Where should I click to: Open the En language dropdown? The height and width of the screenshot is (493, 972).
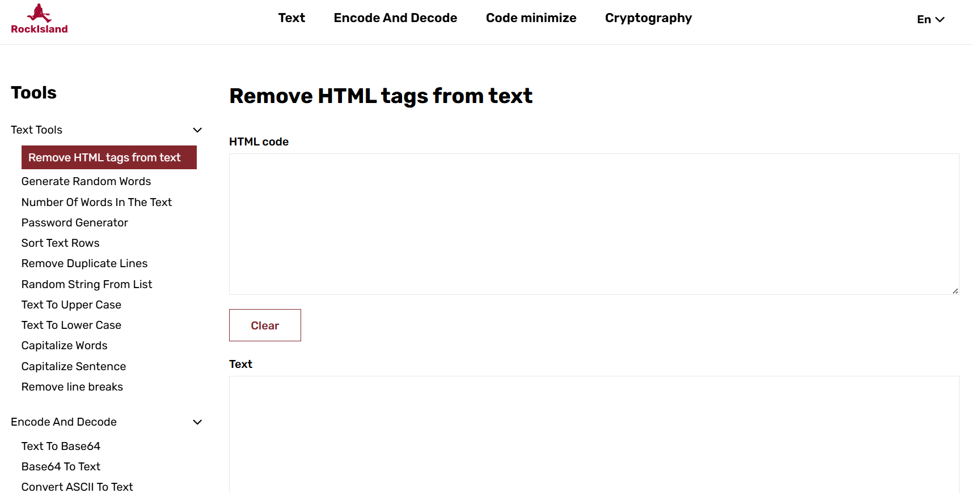931,19
